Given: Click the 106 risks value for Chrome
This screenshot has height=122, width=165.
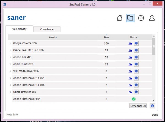Looking at the screenshot, I should 106,43.
